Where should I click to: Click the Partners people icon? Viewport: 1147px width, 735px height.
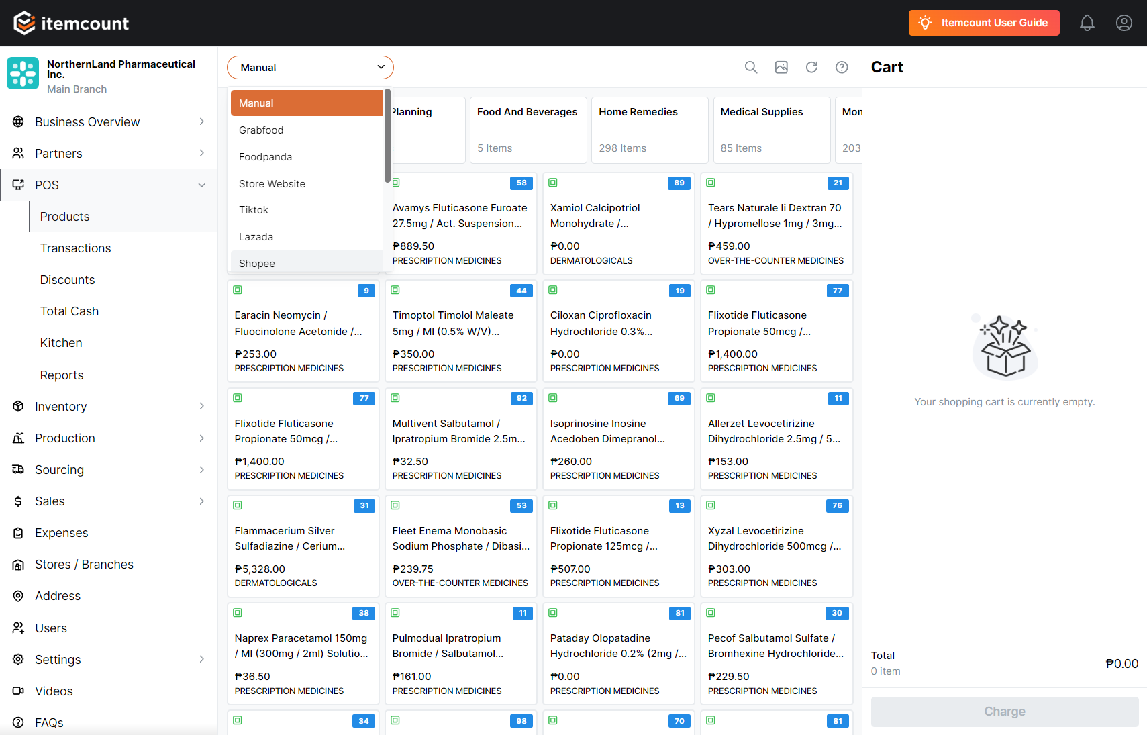tap(19, 153)
